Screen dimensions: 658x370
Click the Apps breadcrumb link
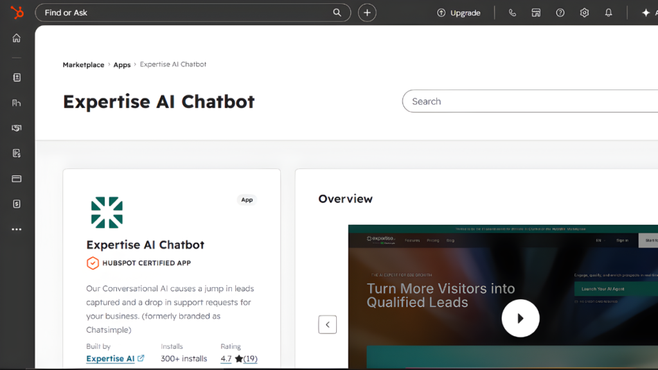122,65
